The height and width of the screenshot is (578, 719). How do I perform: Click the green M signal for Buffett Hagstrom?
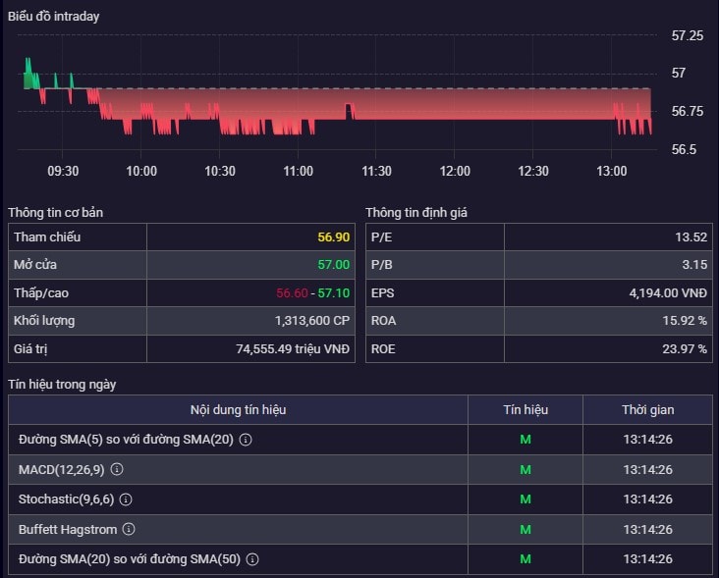coord(525,530)
